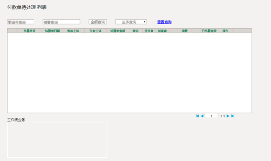The image size is (271, 161).
Task: Focus the 摘要查询 search field
Action: pyautogui.click(x=61, y=22)
